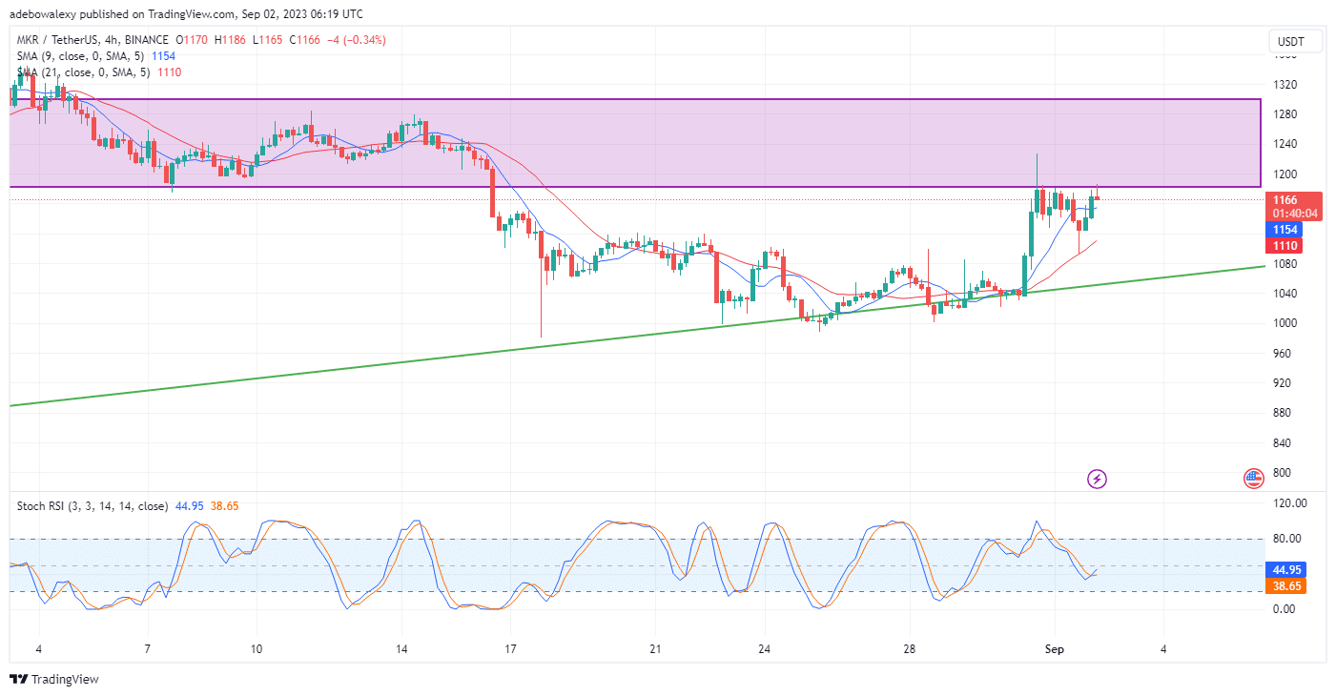Image resolution: width=1336 pixels, height=696 pixels.
Task: Click the 24 date label on time axis
Action: coord(765,649)
